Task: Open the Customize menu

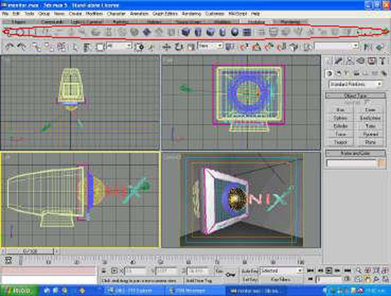Action: coord(214,14)
